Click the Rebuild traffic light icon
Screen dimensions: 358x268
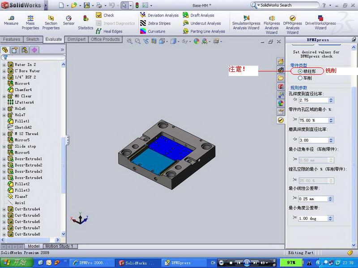point(137,5)
